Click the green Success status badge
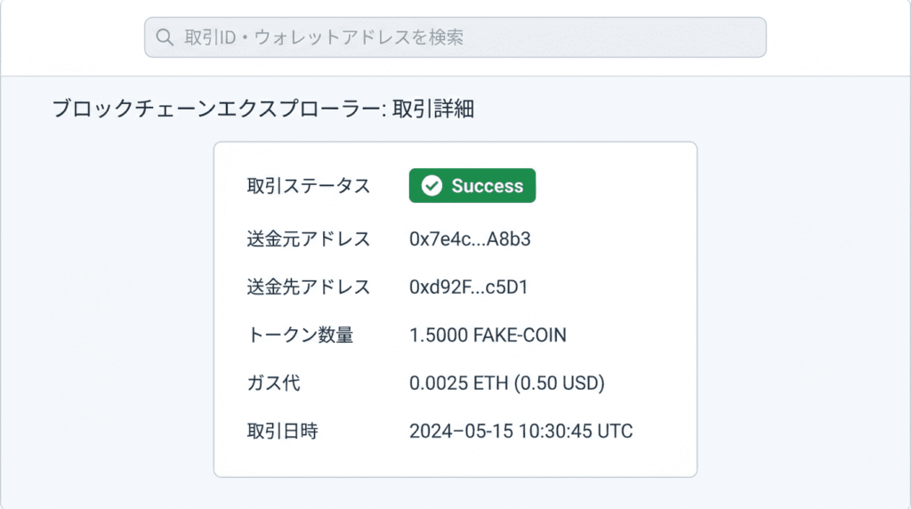 click(x=472, y=185)
